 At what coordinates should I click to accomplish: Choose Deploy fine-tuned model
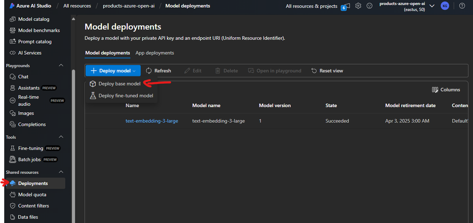point(122,96)
